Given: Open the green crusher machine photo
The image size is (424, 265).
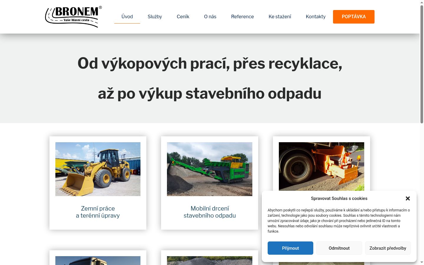Looking at the screenshot, I should [x=210, y=169].
